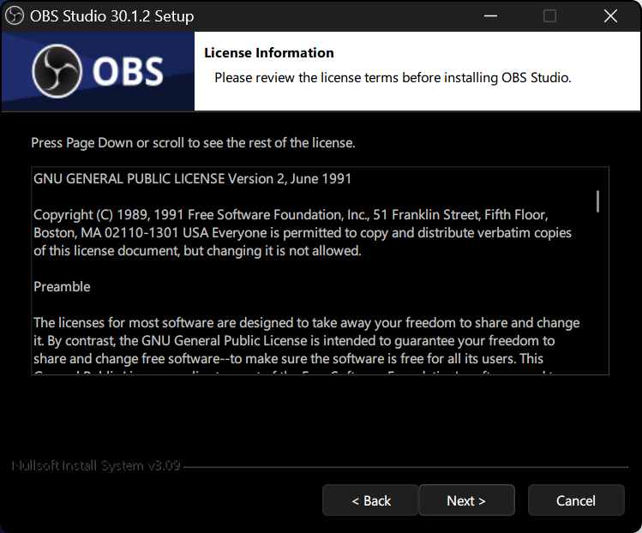This screenshot has width=642, height=533.
Task: Click 'share and change free software' line
Action: click(288, 358)
